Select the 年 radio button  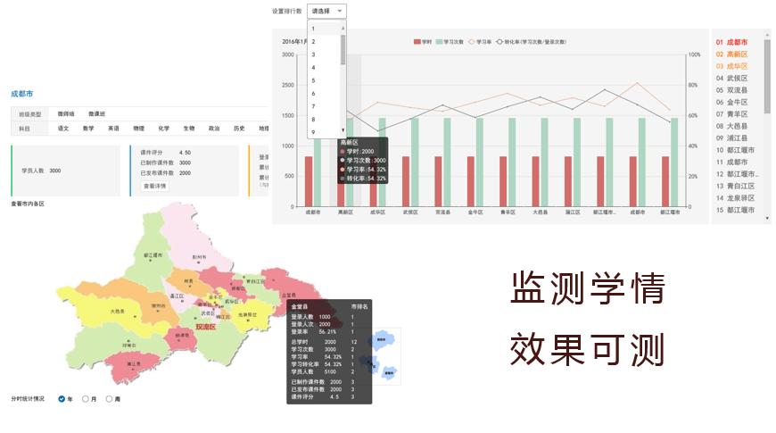(x=62, y=399)
